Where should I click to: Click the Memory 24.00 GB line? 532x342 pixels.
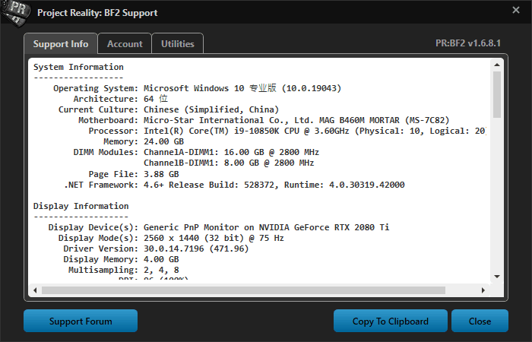pos(144,141)
